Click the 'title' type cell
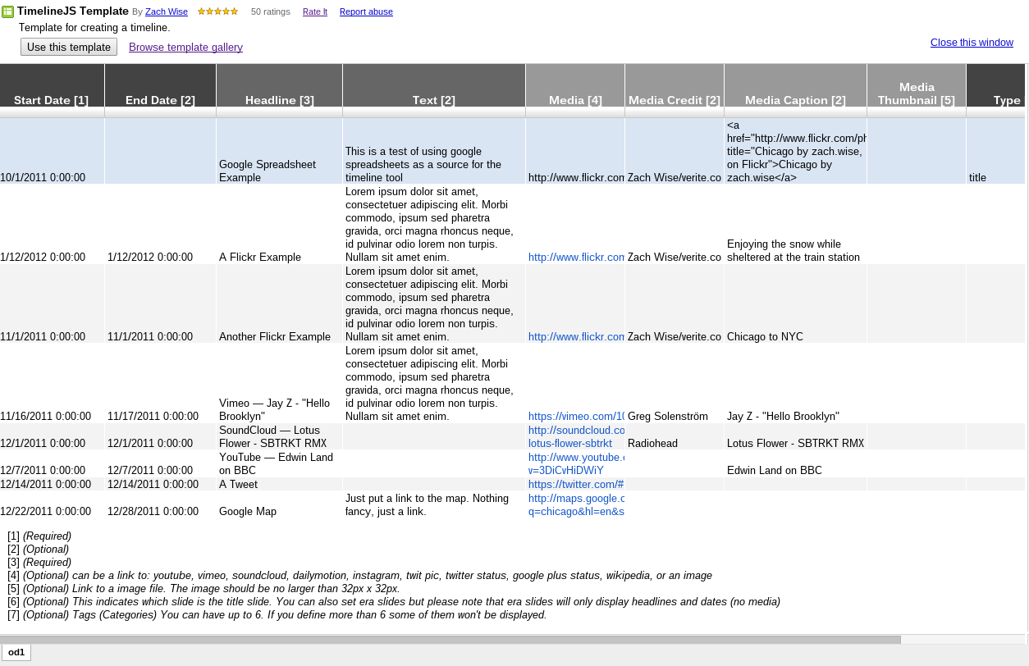1029x666 pixels. coord(996,151)
